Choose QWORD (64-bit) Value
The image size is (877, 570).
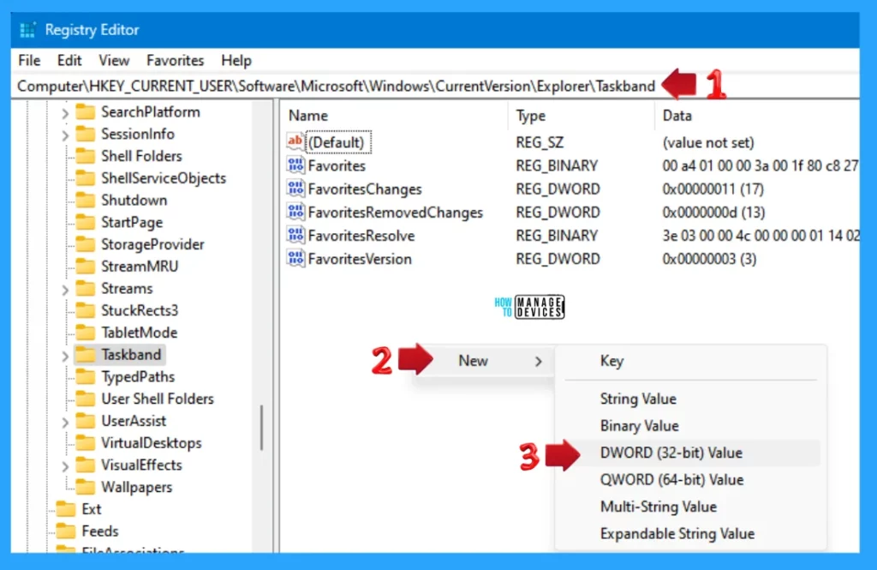tap(691, 479)
